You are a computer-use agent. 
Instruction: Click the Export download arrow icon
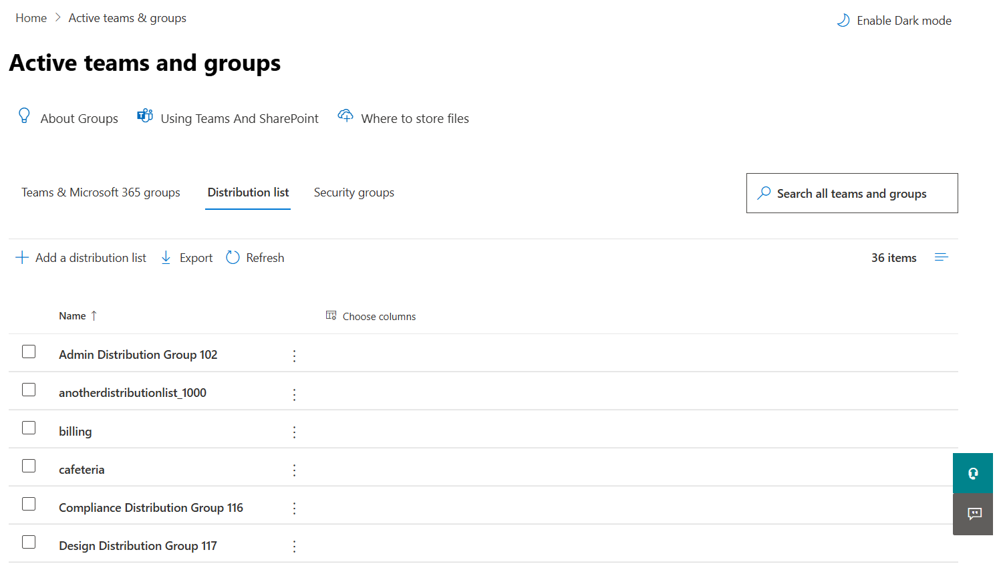click(x=166, y=258)
